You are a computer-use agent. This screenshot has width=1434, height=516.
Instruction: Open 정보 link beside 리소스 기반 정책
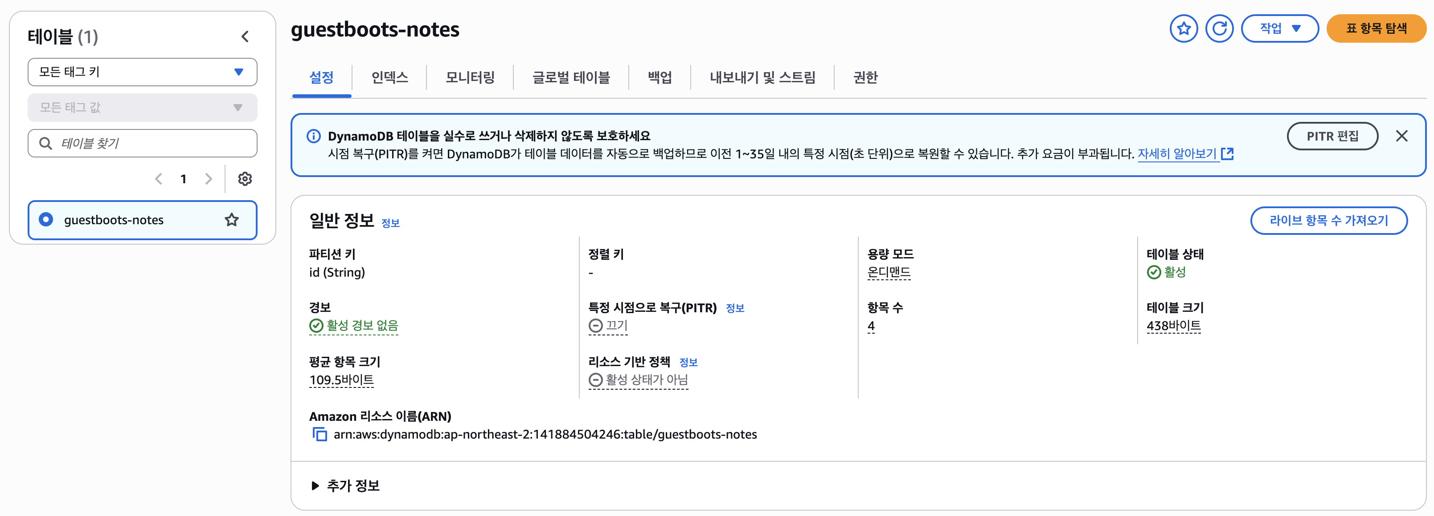pos(688,363)
